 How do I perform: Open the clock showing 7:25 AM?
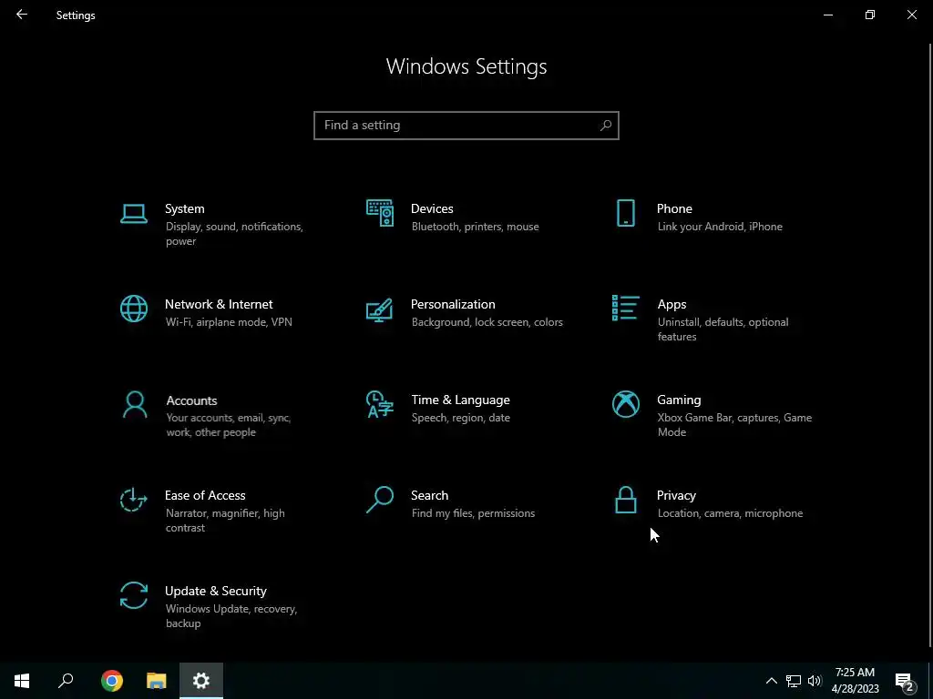[855, 681]
